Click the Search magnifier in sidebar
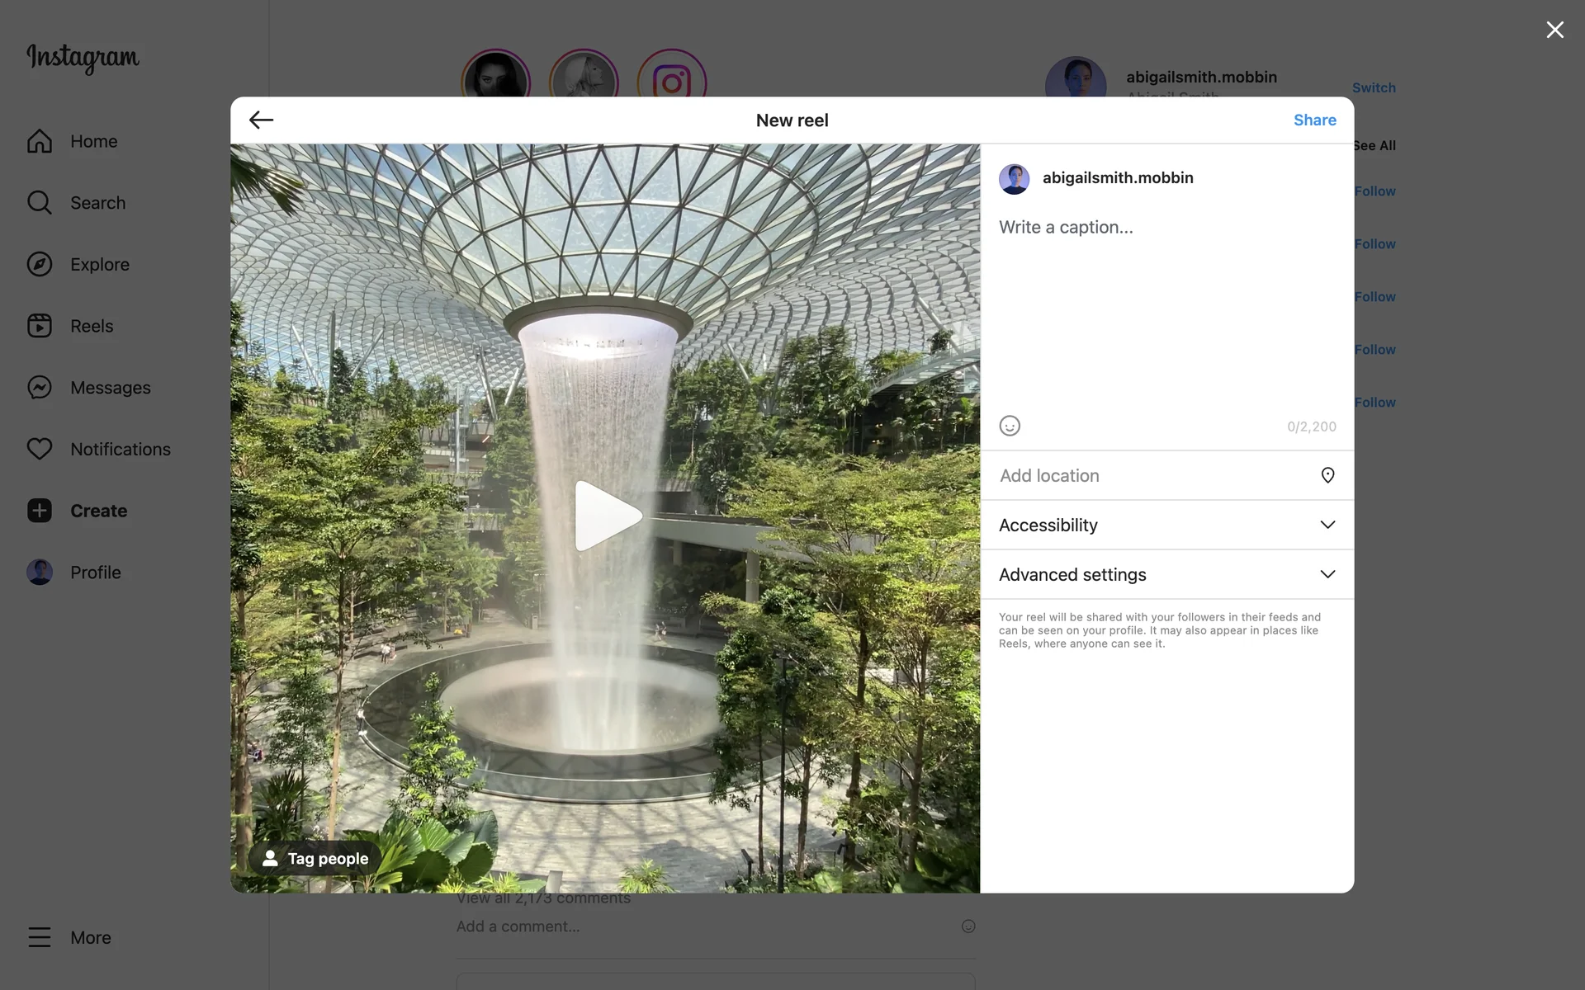This screenshot has height=990, width=1585. pos(40,203)
